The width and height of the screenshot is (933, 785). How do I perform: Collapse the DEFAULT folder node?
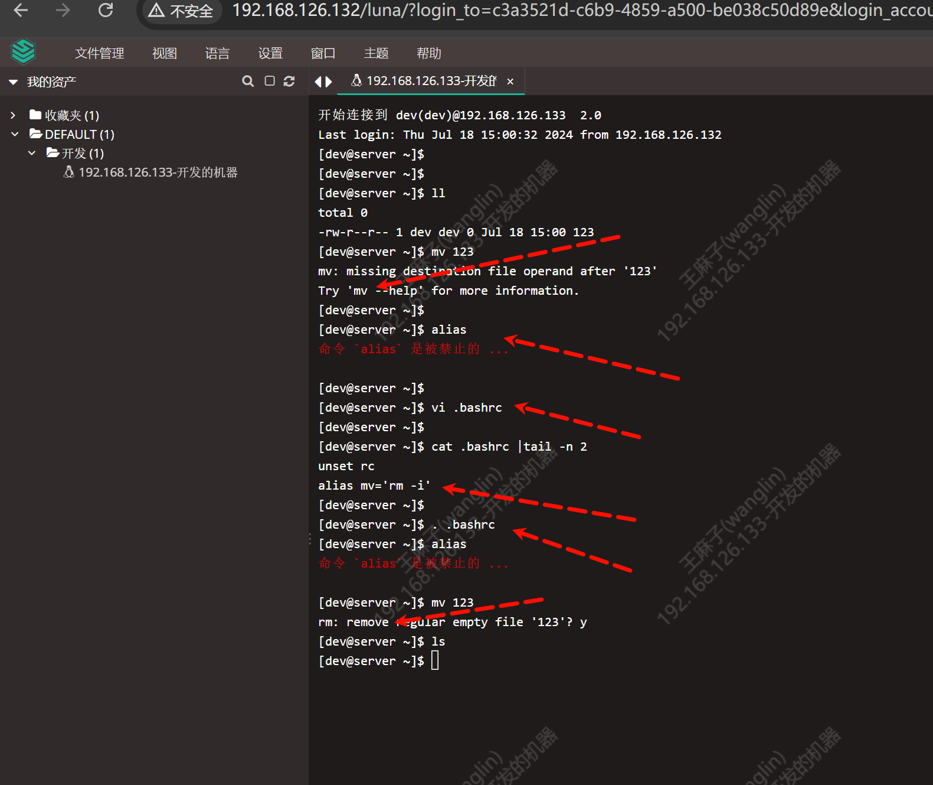[x=15, y=134]
